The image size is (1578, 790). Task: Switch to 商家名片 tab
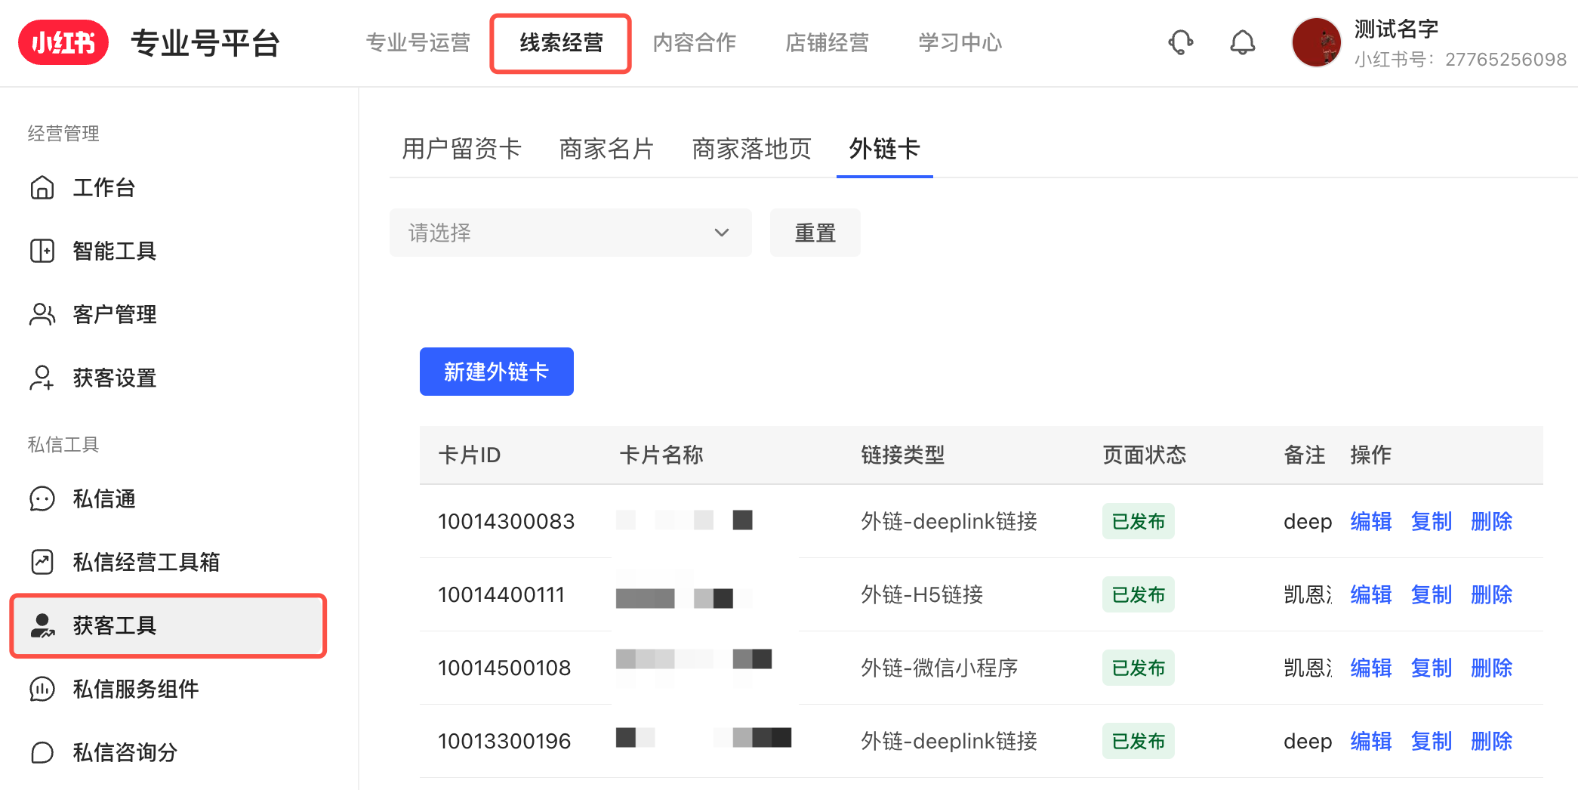tap(607, 149)
